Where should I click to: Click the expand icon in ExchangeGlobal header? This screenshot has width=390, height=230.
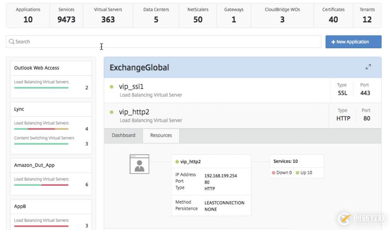(x=368, y=67)
